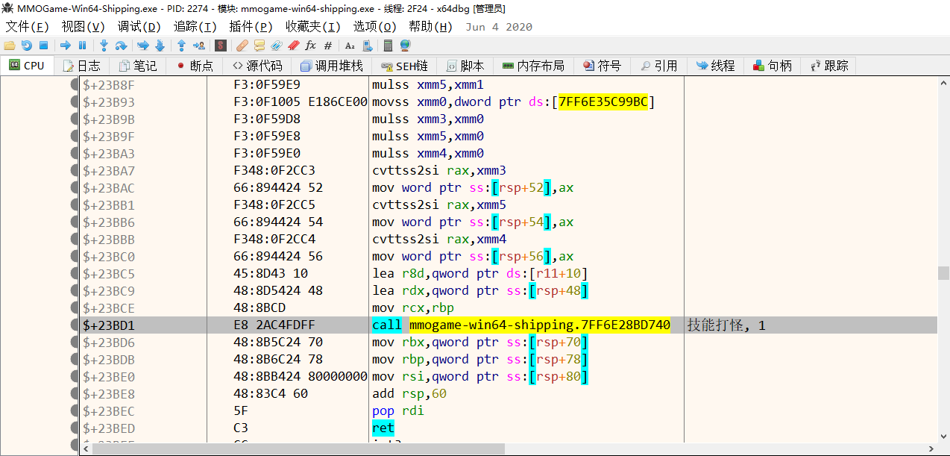Click the Stop debugging square icon
Image resolution: width=950 pixels, height=456 pixels.
[x=43, y=46]
